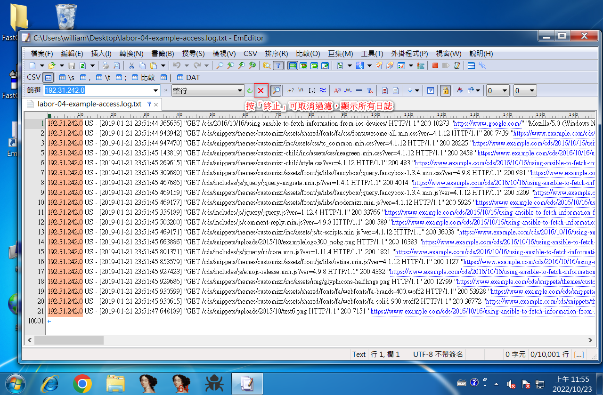Open the 說明(H) menu
Image resolution: width=603 pixels, height=395 pixels.
pos(481,54)
